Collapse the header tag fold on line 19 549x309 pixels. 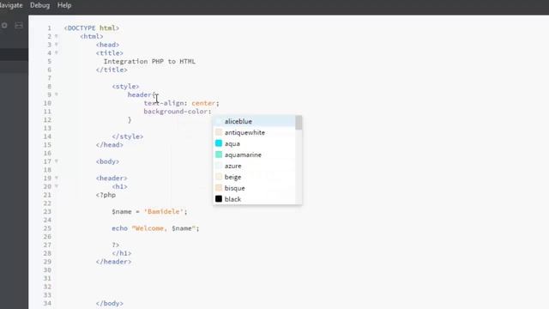tap(57, 178)
